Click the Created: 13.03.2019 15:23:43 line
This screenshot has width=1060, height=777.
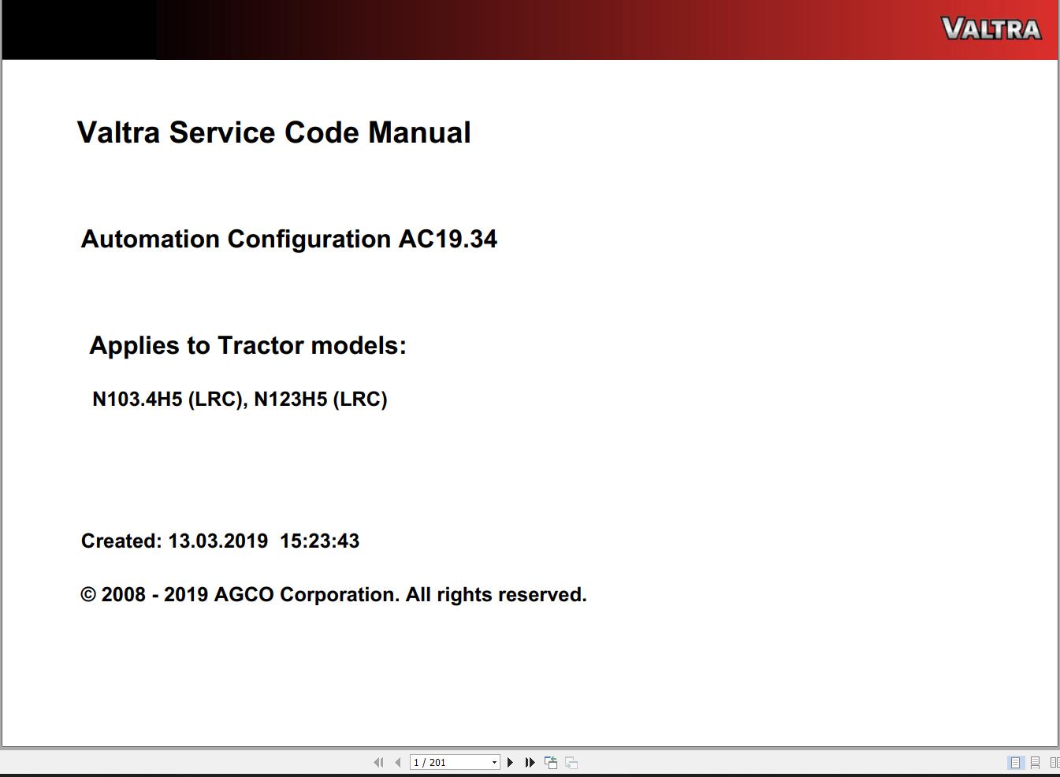pos(220,541)
